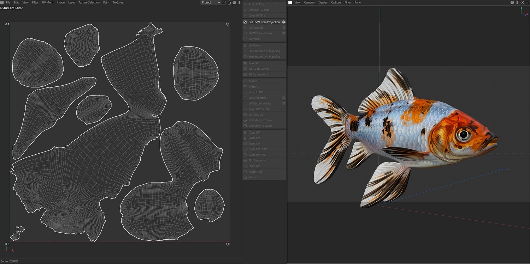Open the UV Rectangularize settings gear
The height and width of the screenshot is (264, 530).
click(284, 103)
